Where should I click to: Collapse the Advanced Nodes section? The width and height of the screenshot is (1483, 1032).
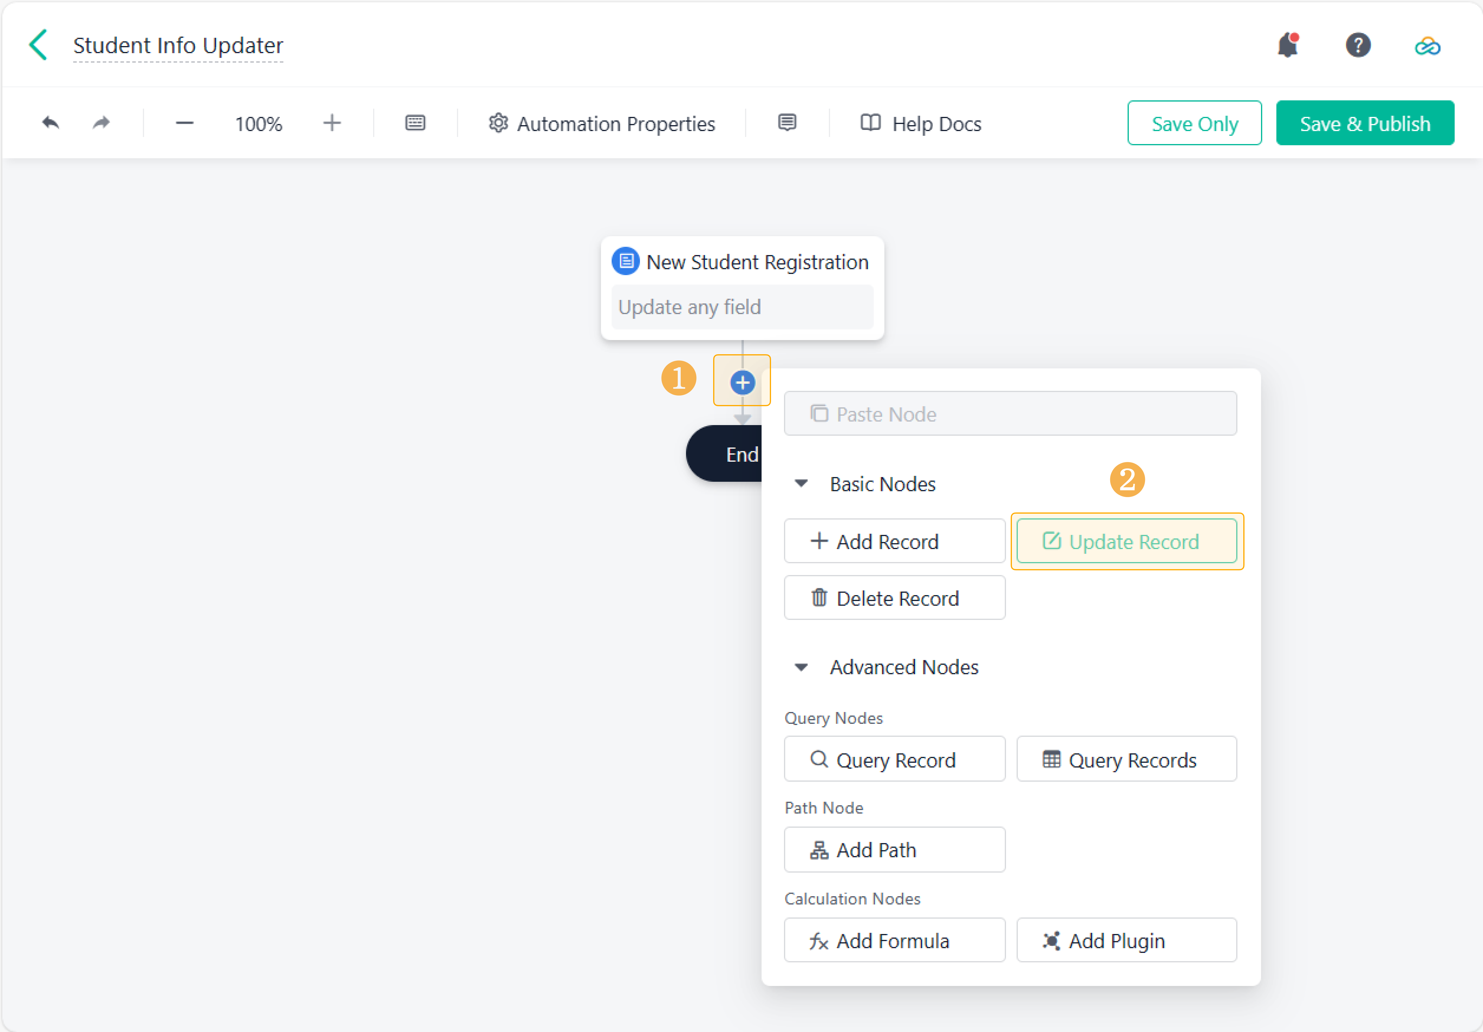click(x=801, y=667)
